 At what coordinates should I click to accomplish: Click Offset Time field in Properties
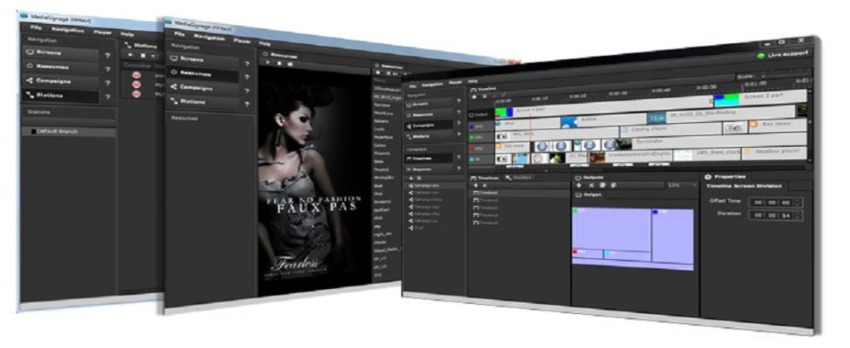click(774, 203)
